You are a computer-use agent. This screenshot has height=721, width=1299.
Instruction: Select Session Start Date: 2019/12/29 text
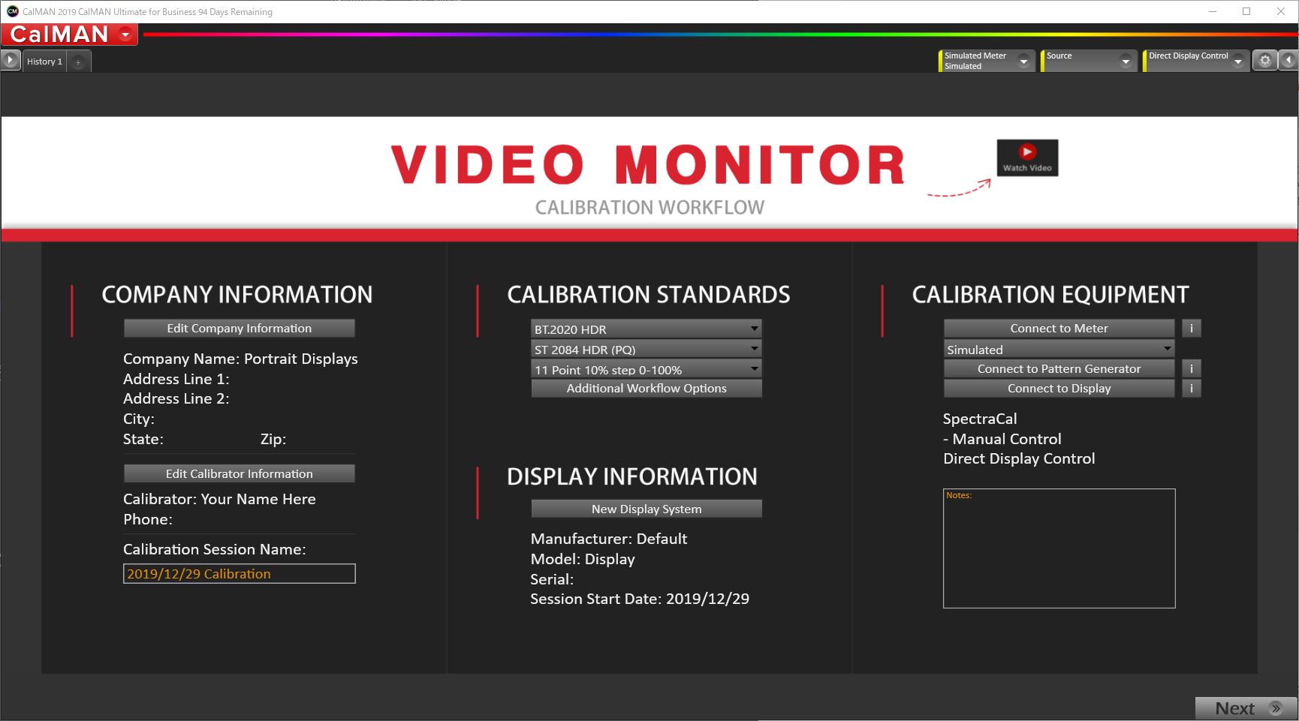click(640, 599)
